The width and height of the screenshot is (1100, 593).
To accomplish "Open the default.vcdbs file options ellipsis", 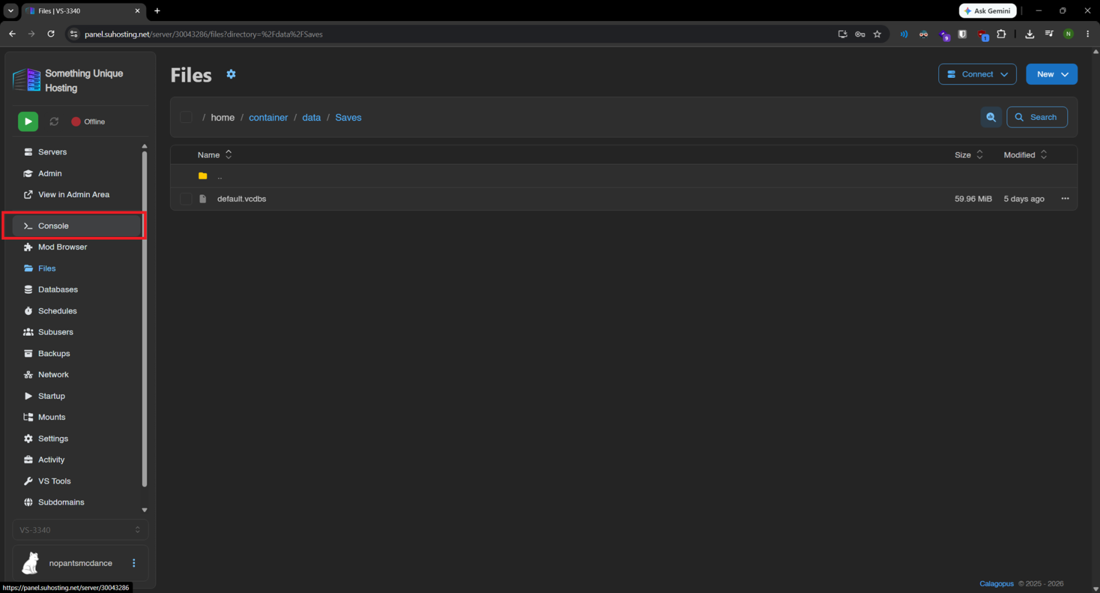I will [x=1065, y=199].
